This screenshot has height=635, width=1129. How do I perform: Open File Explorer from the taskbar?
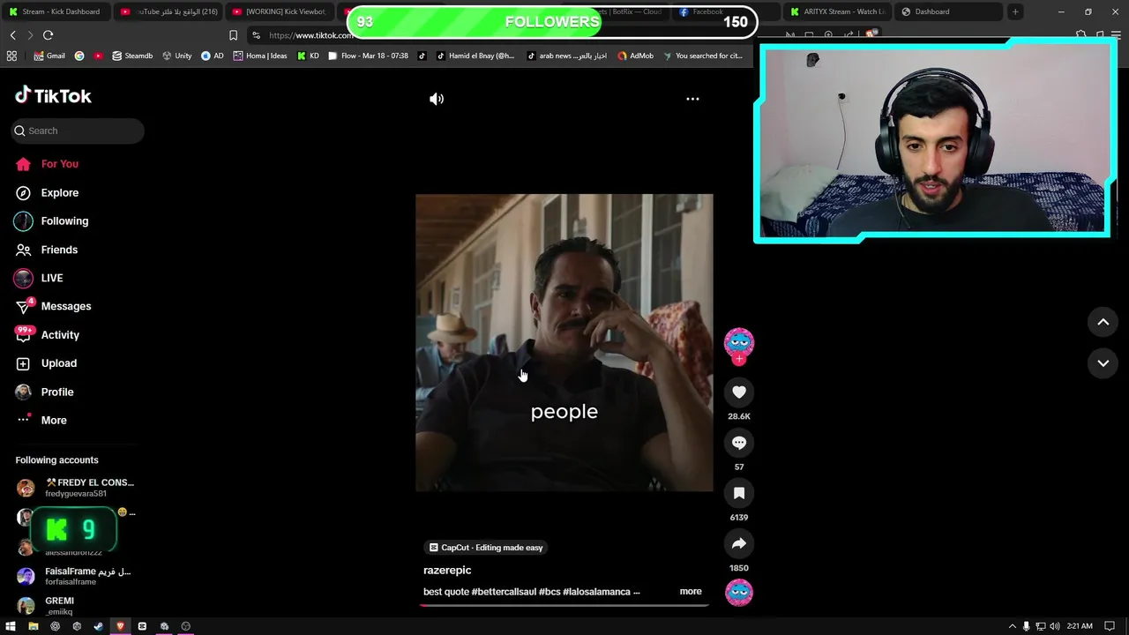[33, 626]
